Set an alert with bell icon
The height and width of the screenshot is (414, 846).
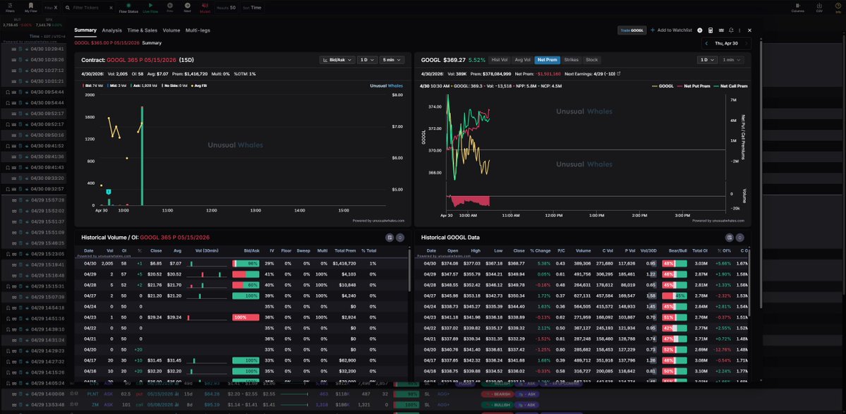(x=731, y=30)
